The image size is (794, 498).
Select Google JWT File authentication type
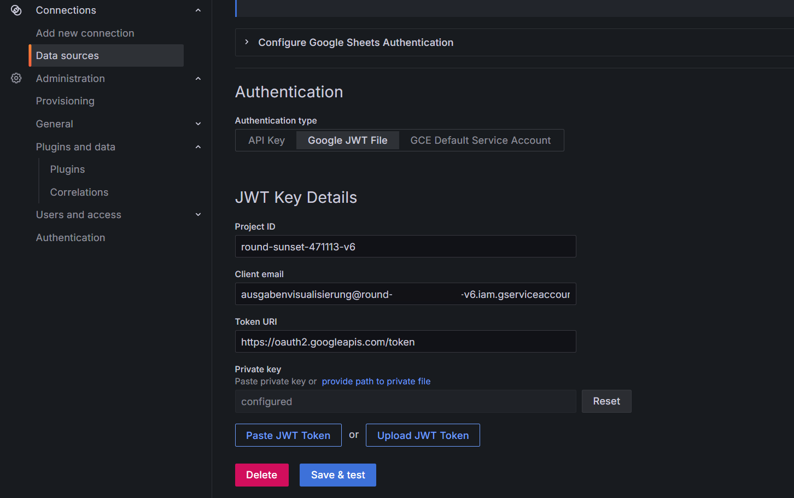coord(347,140)
